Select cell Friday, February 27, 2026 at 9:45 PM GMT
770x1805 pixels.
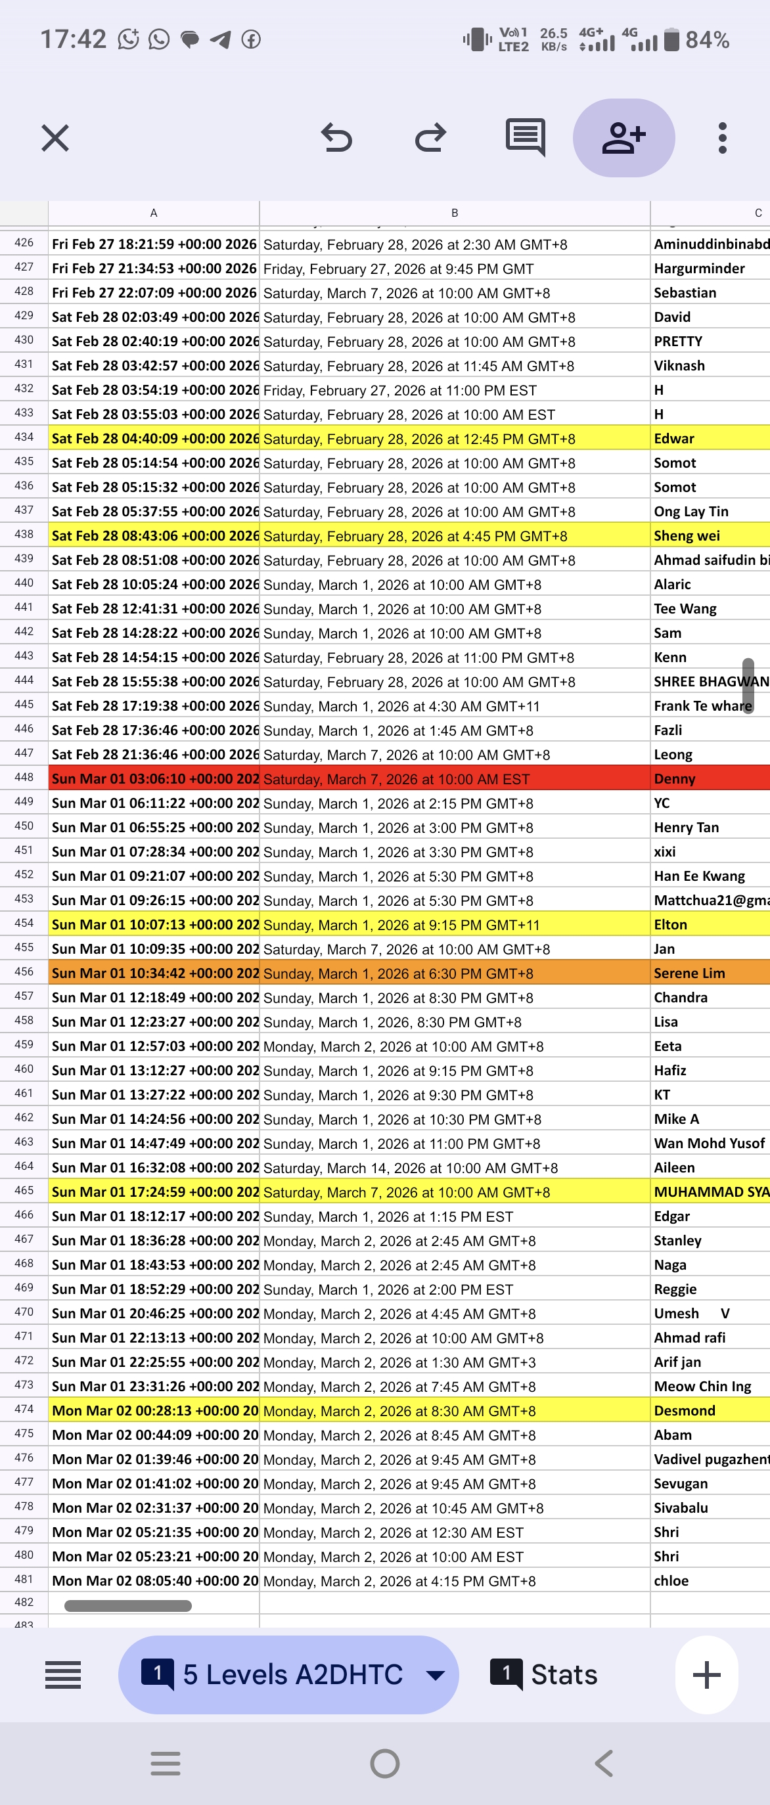(x=455, y=269)
